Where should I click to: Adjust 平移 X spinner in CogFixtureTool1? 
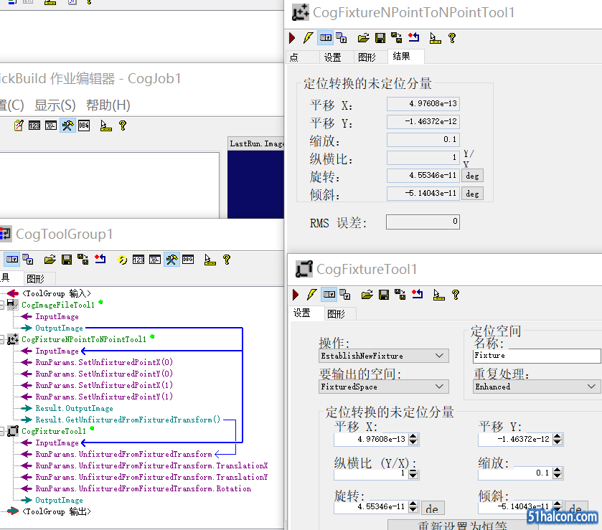pyautogui.click(x=413, y=439)
